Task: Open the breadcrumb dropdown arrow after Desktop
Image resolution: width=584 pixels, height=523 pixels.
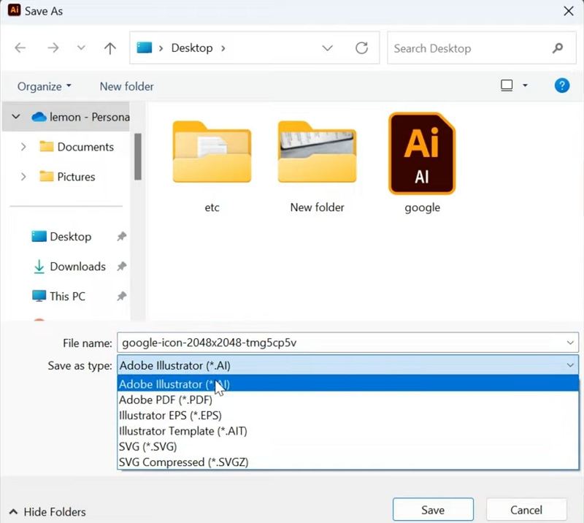Action: (327, 47)
